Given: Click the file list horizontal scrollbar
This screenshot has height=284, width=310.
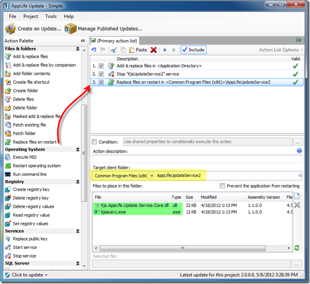Looking at the screenshot, I should coord(182,248).
